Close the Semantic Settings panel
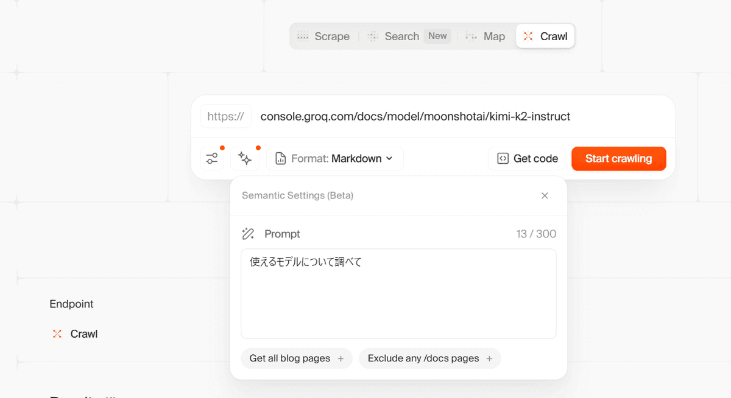This screenshot has height=398, width=731. tap(545, 195)
